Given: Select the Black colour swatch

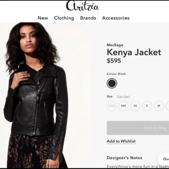Looking at the screenshot, I should [112, 83].
